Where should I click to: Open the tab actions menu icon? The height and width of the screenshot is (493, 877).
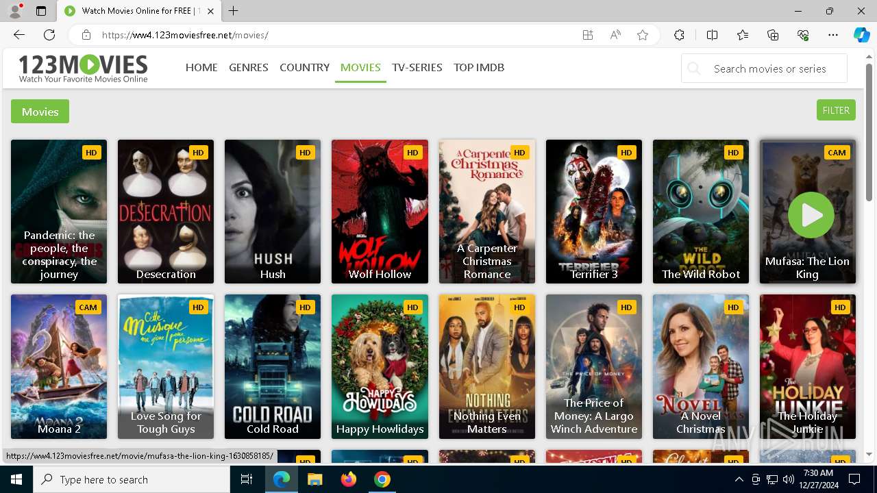point(41,11)
